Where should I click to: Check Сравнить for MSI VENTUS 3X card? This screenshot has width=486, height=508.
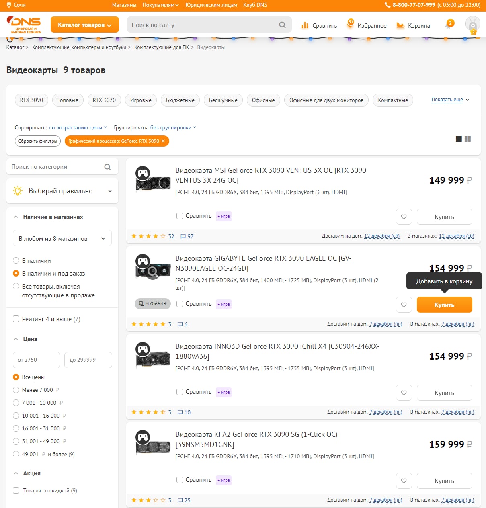click(180, 216)
